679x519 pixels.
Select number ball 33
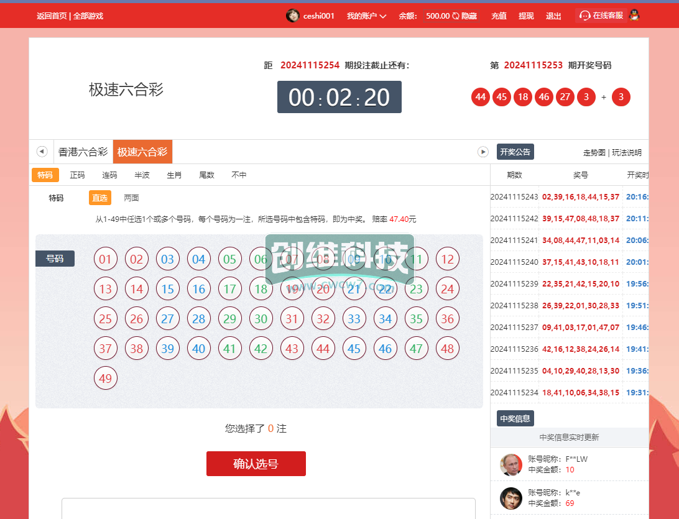coord(354,319)
